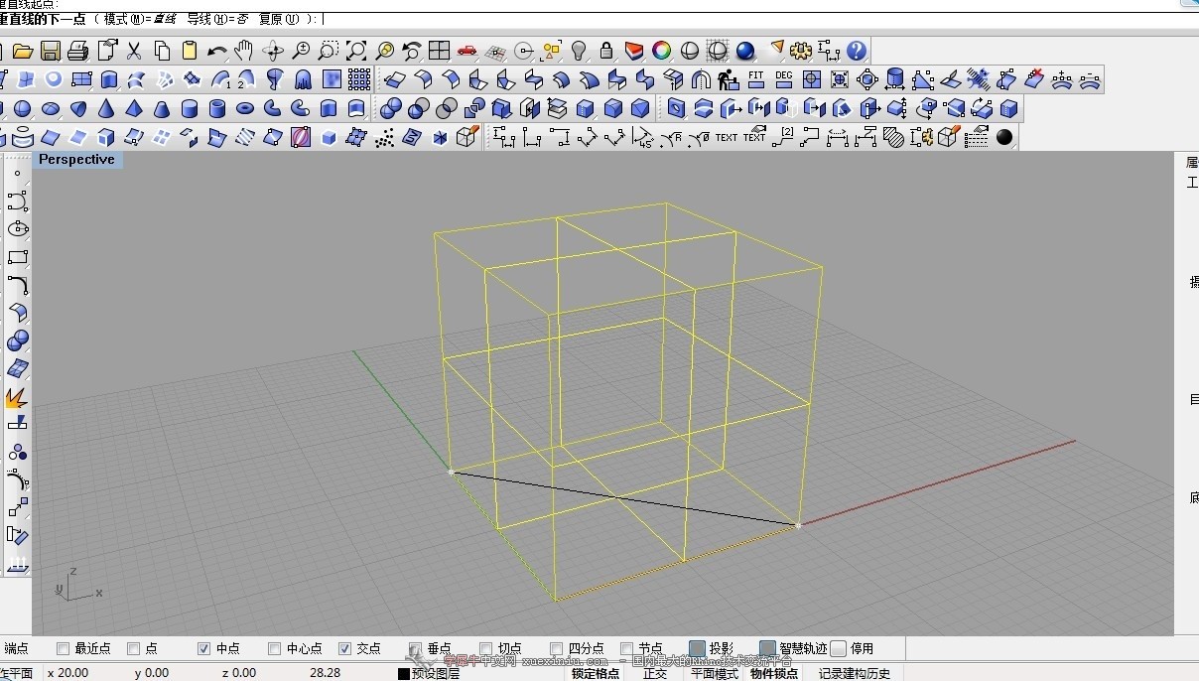The height and width of the screenshot is (681, 1199).
Task: Click the color wheel icon
Action: (x=662, y=51)
